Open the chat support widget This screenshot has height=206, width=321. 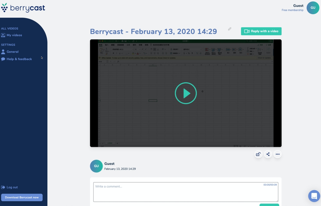314,196
